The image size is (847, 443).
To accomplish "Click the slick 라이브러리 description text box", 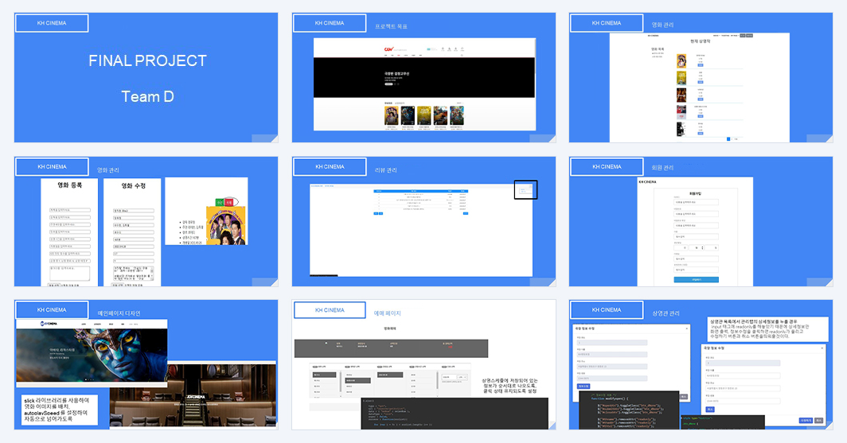I will (x=60, y=410).
